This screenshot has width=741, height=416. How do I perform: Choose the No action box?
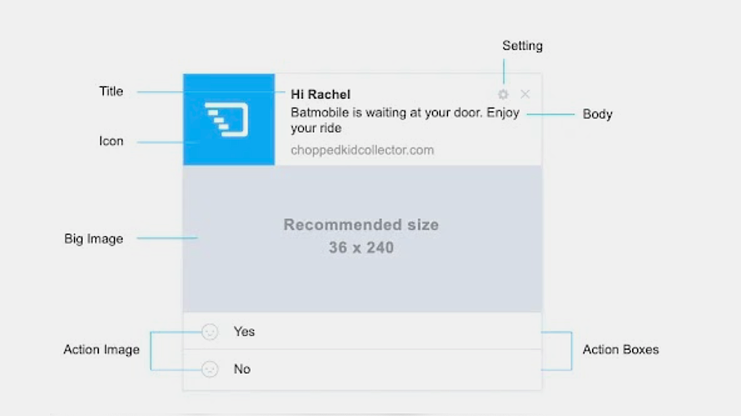[x=362, y=369]
